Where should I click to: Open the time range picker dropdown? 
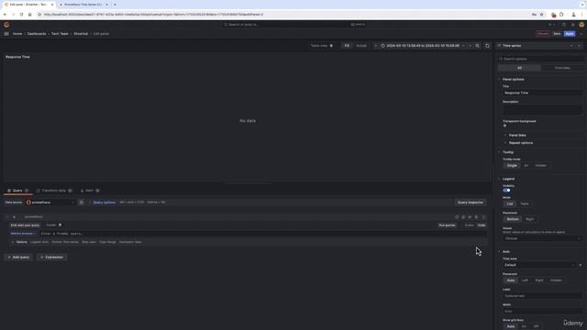(x=423, y=46)
